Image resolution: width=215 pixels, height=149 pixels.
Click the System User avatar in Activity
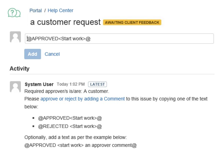point(15,86)
